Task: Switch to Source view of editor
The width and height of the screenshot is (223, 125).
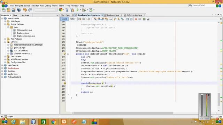Action: pyautogui.click(x=64, y=19)
